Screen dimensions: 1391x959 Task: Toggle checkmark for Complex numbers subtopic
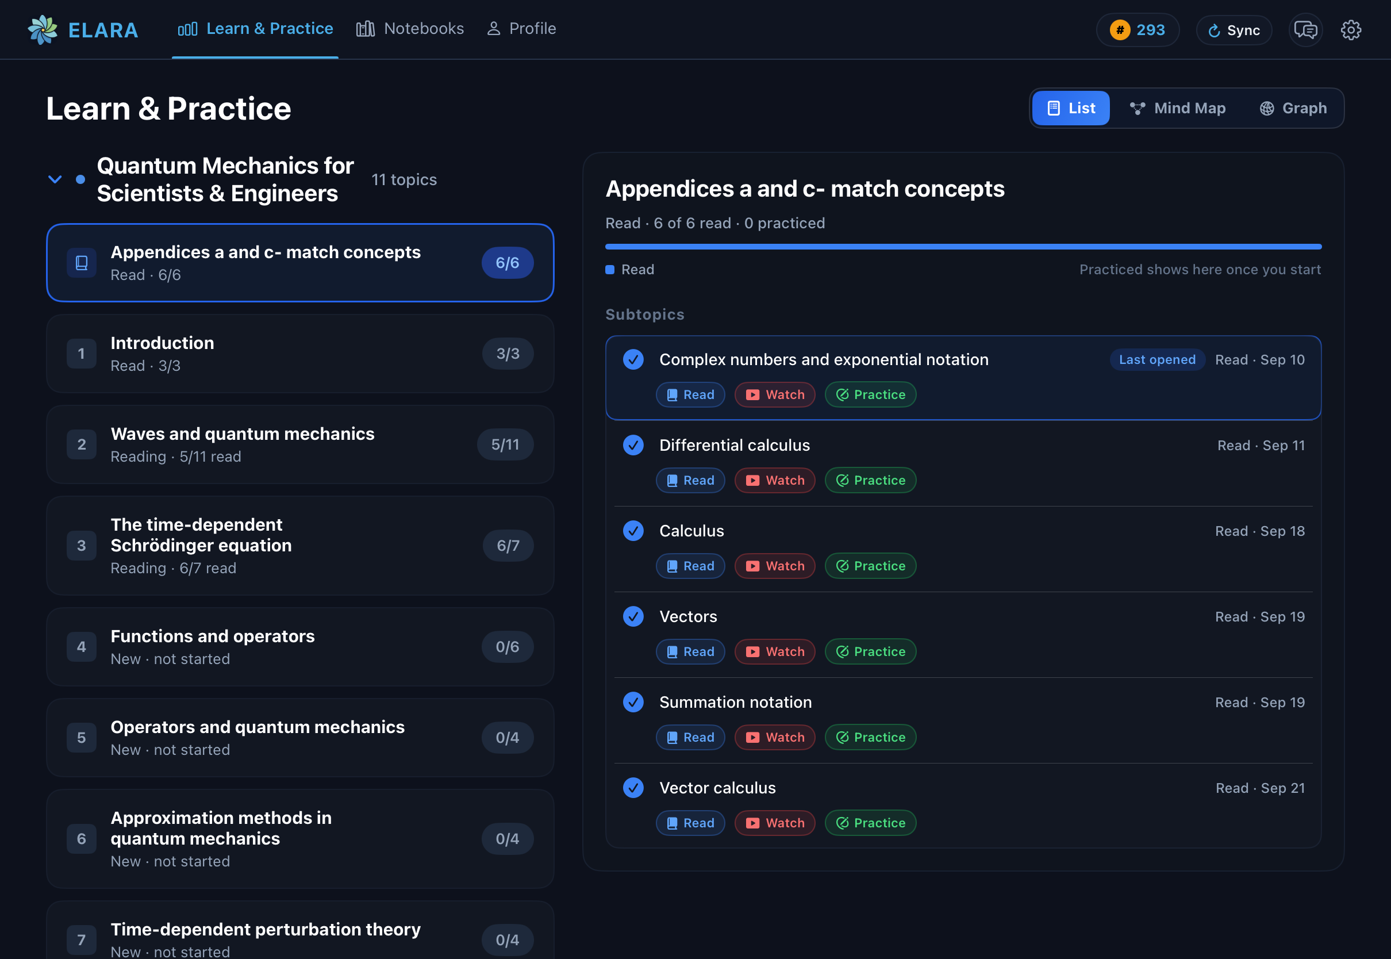633,359
